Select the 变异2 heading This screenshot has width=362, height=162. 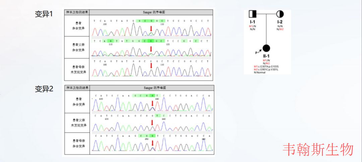tap(44, 89)
